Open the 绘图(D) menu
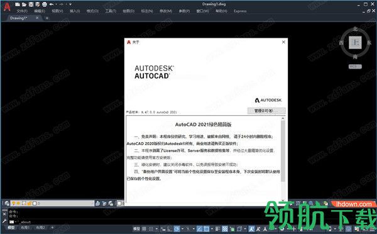377x234 pixels. (x=129, y=11)
